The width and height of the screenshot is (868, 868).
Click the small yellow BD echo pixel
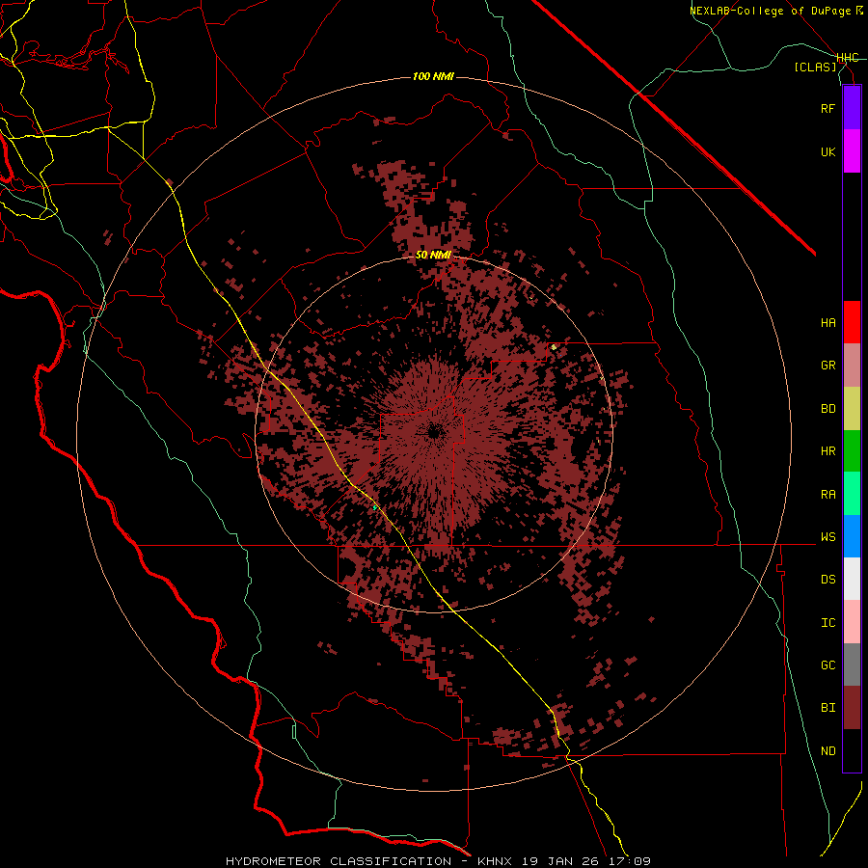click(x=554, y=347)
